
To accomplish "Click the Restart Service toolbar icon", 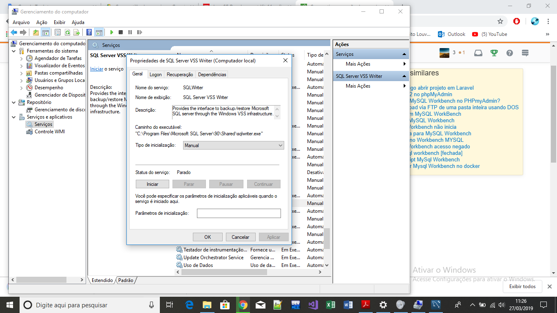I will click(x=139, y=32).
